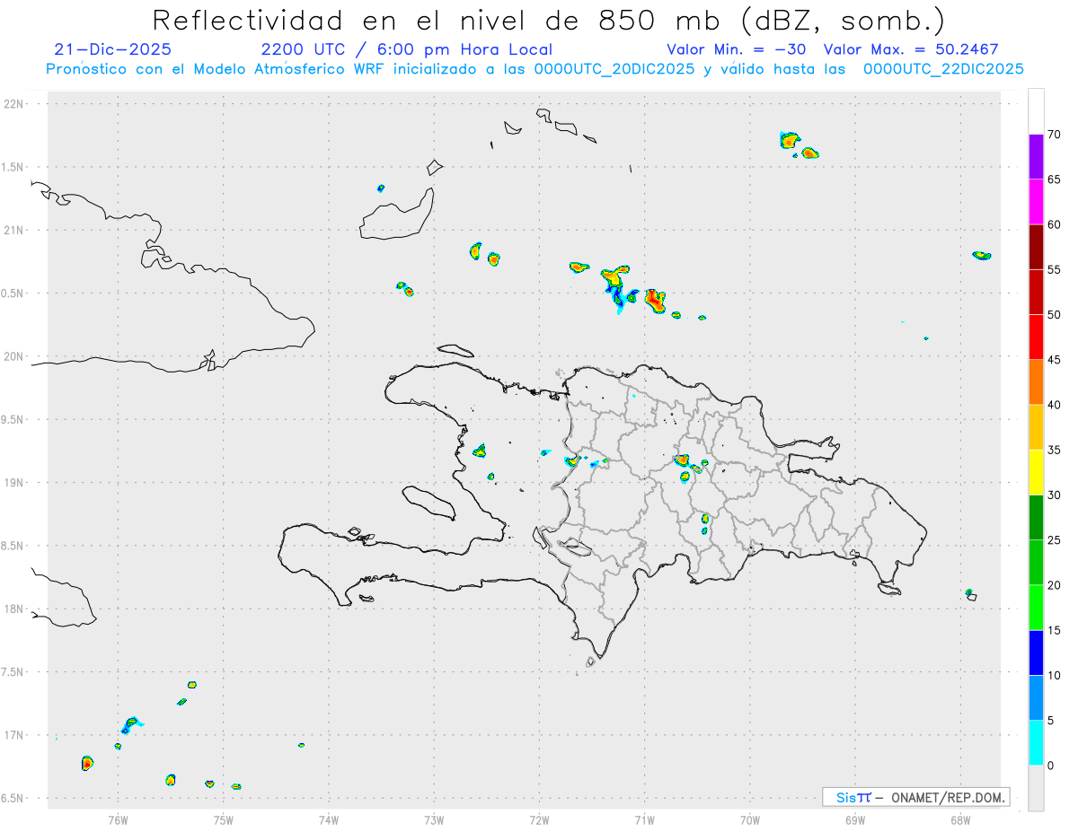
Task: Click the 'SisTT - ONAMET/REP.DOM.' credit box
Action: (x=916, y=797)
